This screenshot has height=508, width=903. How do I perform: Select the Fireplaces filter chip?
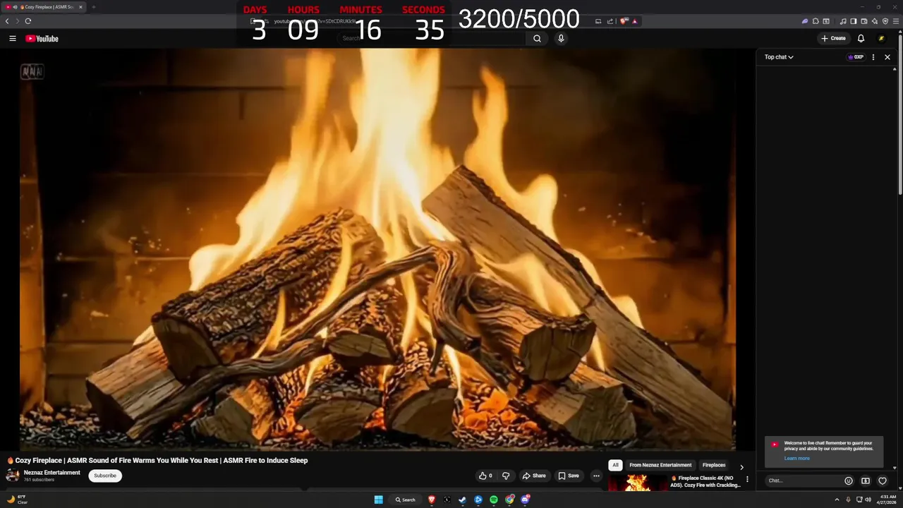pos(714,465)
